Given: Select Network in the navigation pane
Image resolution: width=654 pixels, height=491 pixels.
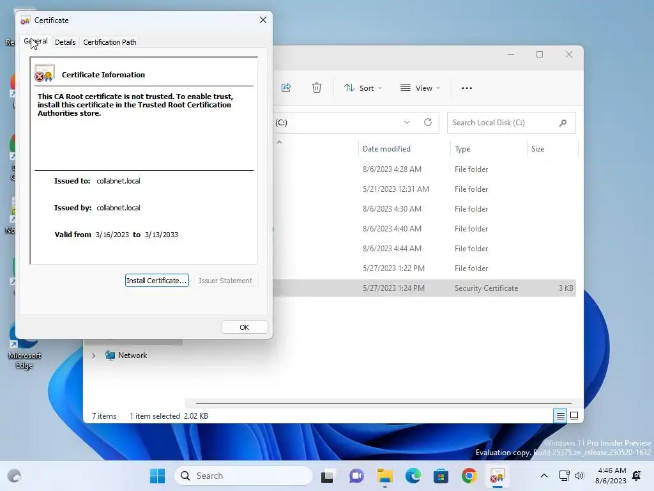Looking at the screenshot, I should coord(132,355).
